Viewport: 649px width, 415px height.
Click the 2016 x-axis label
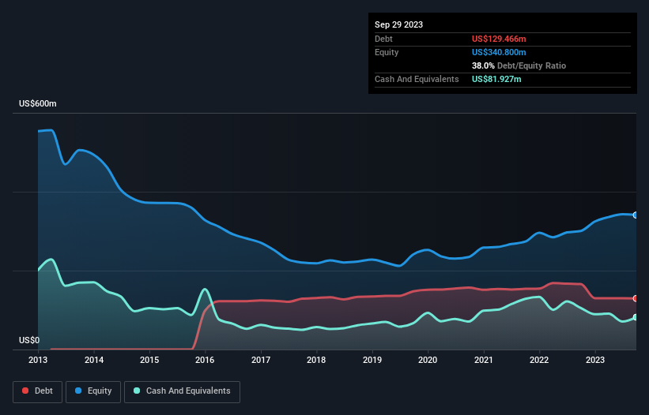click(205, 360)
